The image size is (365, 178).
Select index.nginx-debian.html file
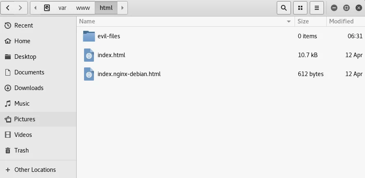(129, 74)
